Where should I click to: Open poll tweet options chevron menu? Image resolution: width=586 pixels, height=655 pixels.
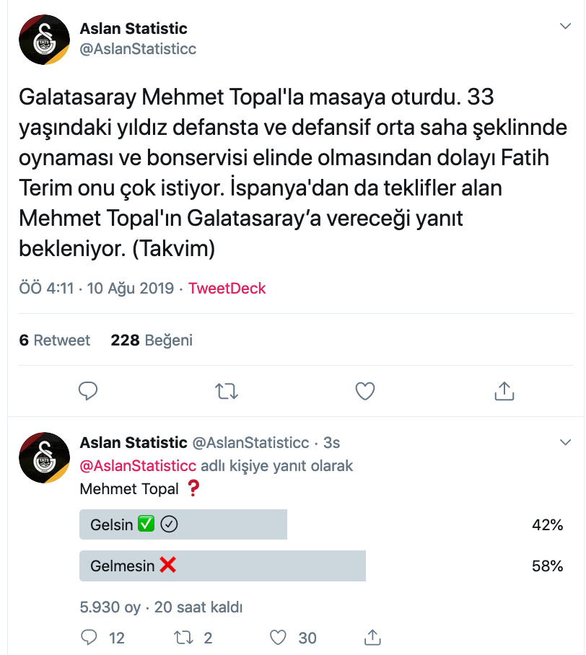[x=565, y=441]
